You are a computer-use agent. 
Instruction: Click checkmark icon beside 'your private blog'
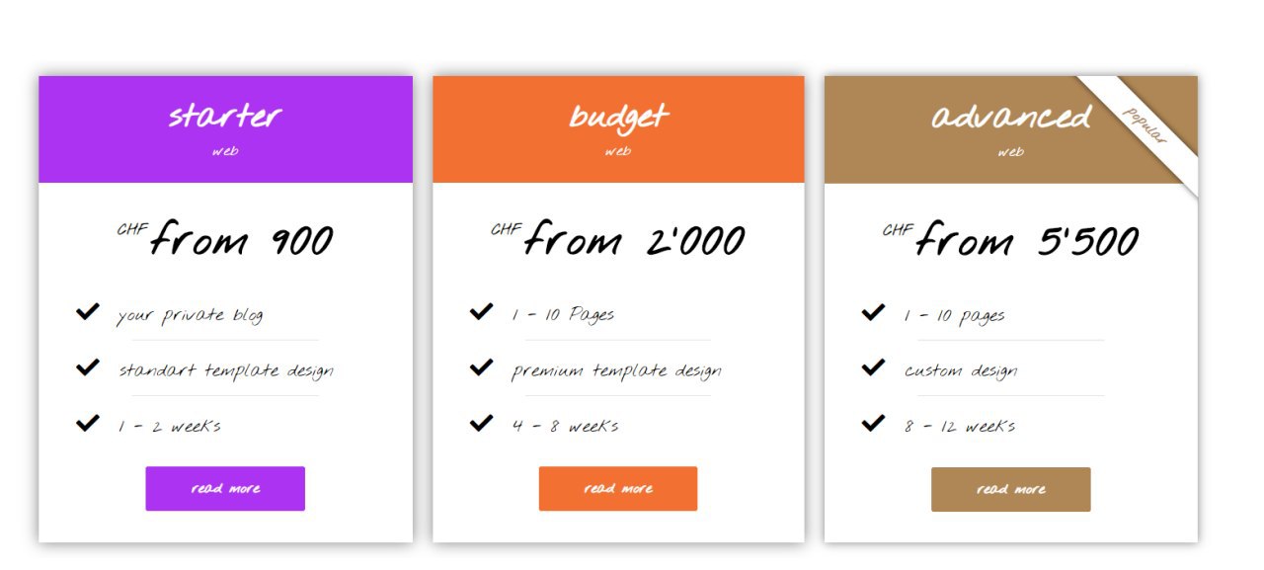88,312
